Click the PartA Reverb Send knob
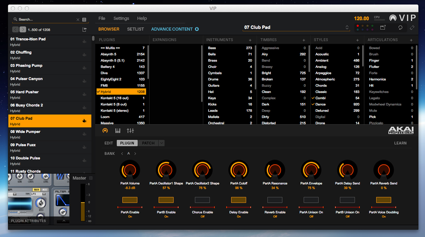425x237 pixels. pyautogui.click(x=384, y=170)
